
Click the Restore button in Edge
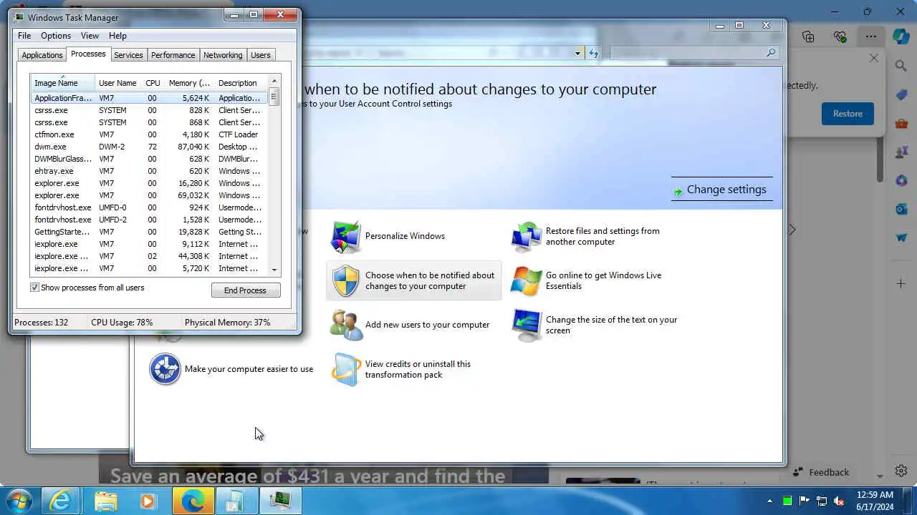[x=848, y=114]
